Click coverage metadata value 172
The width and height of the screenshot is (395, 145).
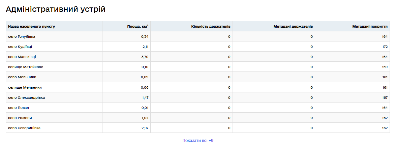(385, 47)
